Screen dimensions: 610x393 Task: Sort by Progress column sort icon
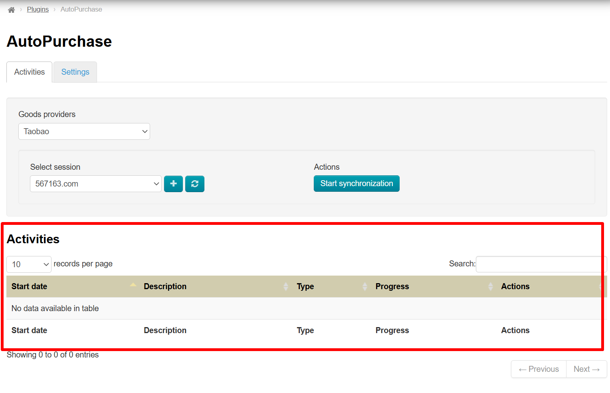(x=491, y=286)
